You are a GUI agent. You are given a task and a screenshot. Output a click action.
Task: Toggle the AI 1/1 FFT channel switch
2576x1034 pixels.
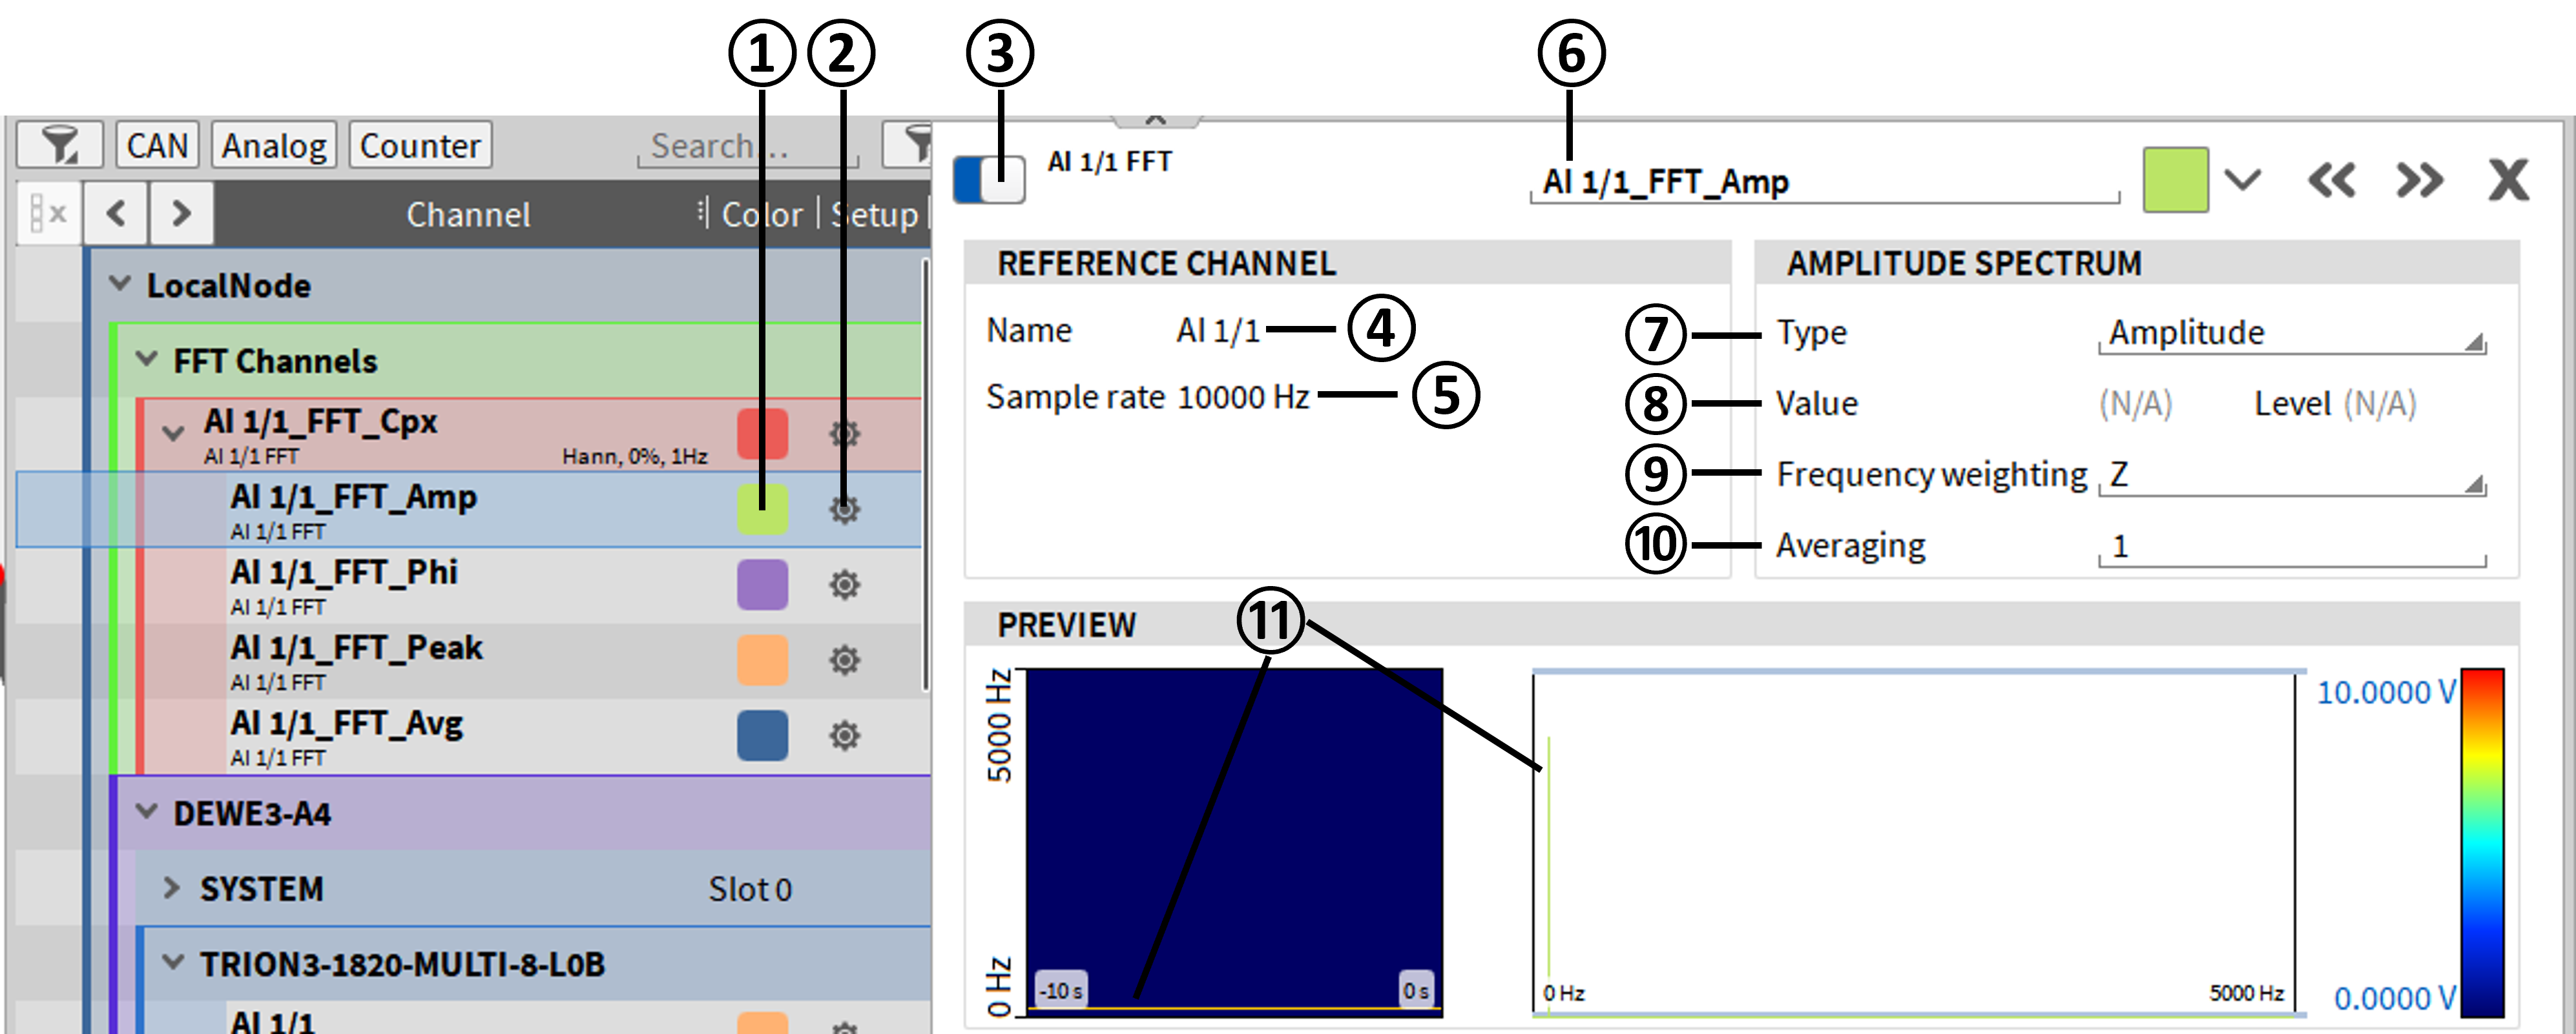point(988,180)
